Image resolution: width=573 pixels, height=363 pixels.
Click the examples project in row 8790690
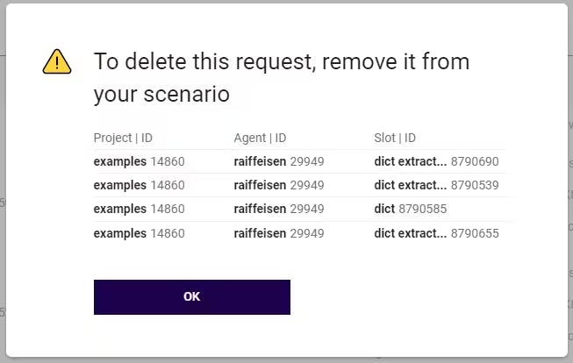[120, 161]
